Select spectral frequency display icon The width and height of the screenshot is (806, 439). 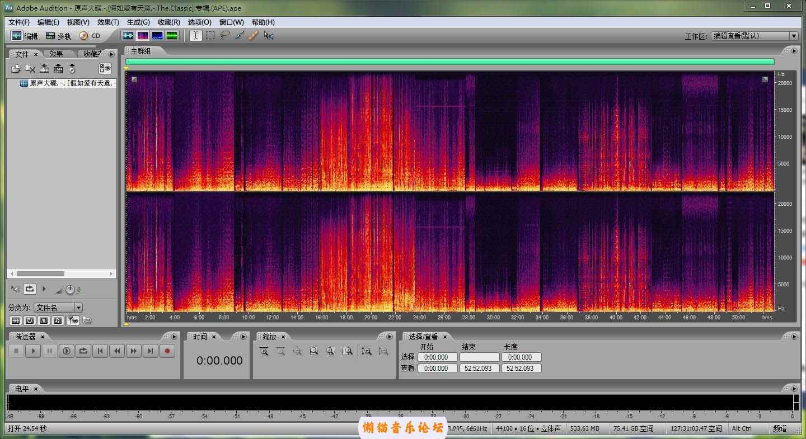point(143,35)
